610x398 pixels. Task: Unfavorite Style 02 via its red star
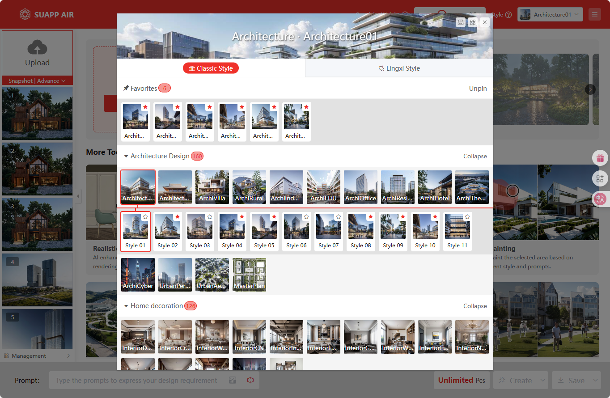click(177, 217)
